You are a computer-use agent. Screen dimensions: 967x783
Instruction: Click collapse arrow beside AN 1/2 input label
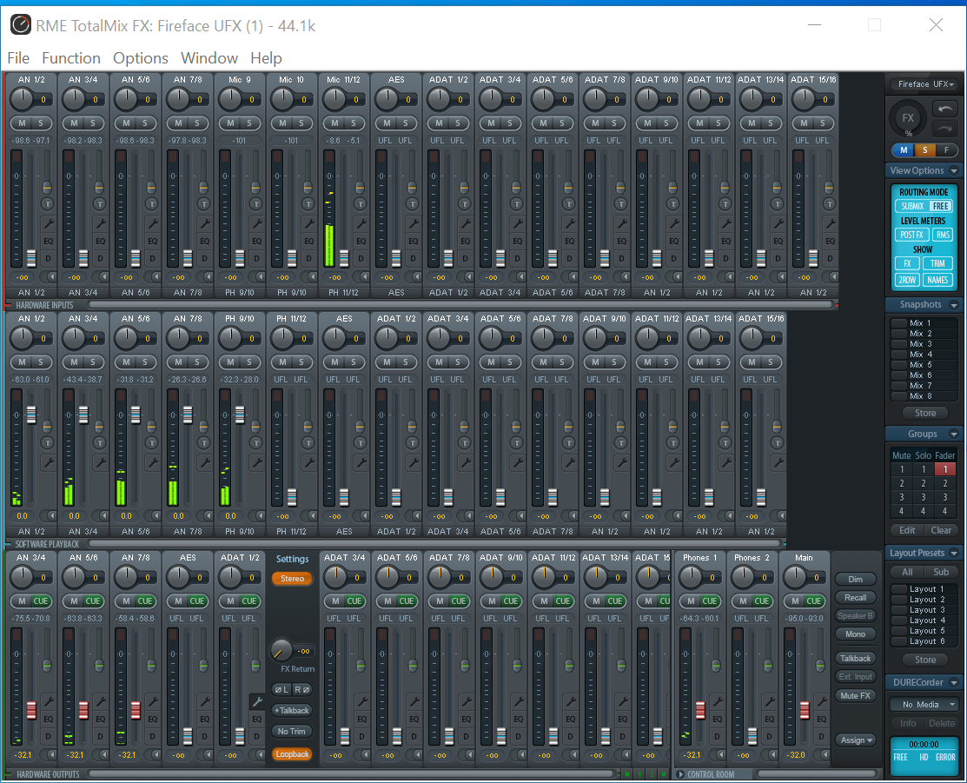(x=52, y=277)
